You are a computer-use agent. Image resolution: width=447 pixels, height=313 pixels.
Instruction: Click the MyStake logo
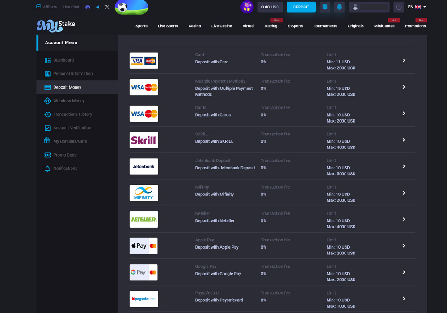[x=56, y=25]
